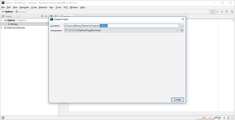
Task: Click the rightmost status bar icon
Action: pos(232,118)
